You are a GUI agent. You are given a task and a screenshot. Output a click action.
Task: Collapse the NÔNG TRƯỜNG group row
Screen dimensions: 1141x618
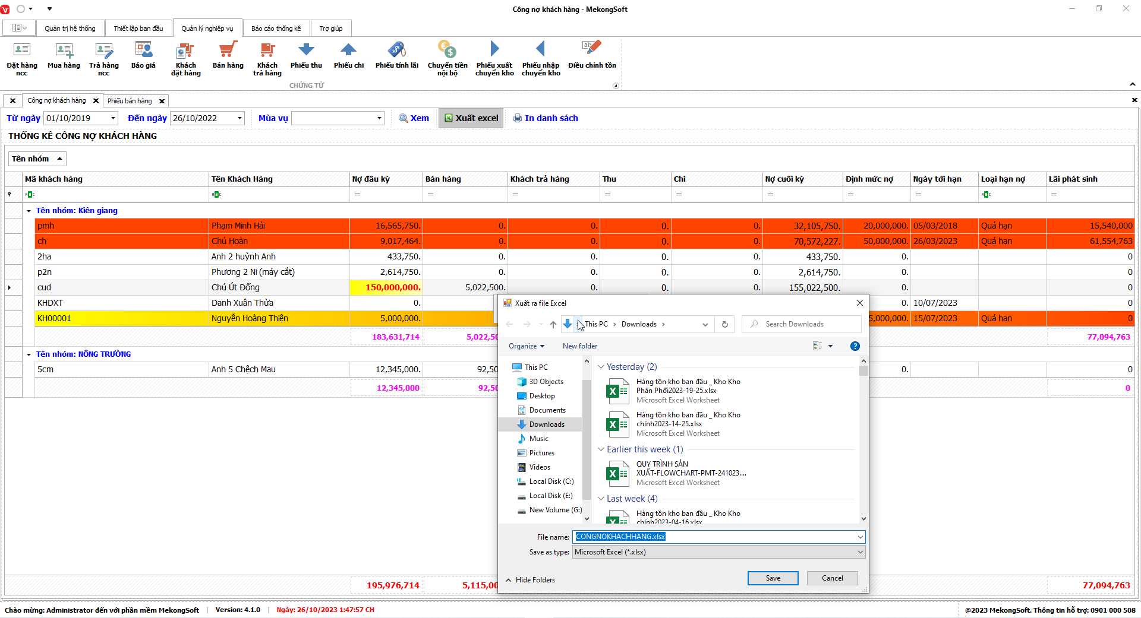pyautogui.click(x=29, y=354)
